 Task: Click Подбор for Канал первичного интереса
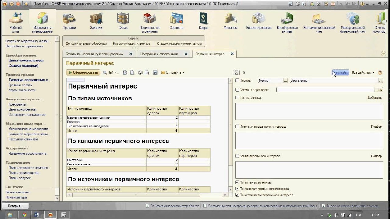376,156
